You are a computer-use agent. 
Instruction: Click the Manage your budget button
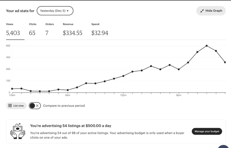[207, 131]
